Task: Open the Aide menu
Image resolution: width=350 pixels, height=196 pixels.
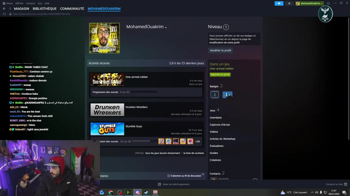Action: [x=47, y=3]
